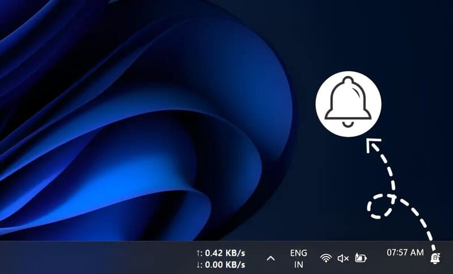Click the up arrow symbol before 0.42 KB/s
This screenshot has width=453, height=274.
[198, 254]
